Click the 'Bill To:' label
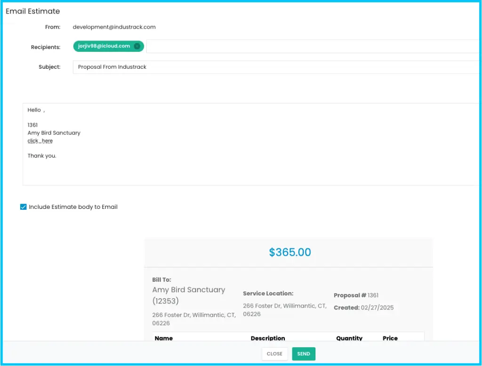This screenshot has width=482, height=366. point(162,279)
